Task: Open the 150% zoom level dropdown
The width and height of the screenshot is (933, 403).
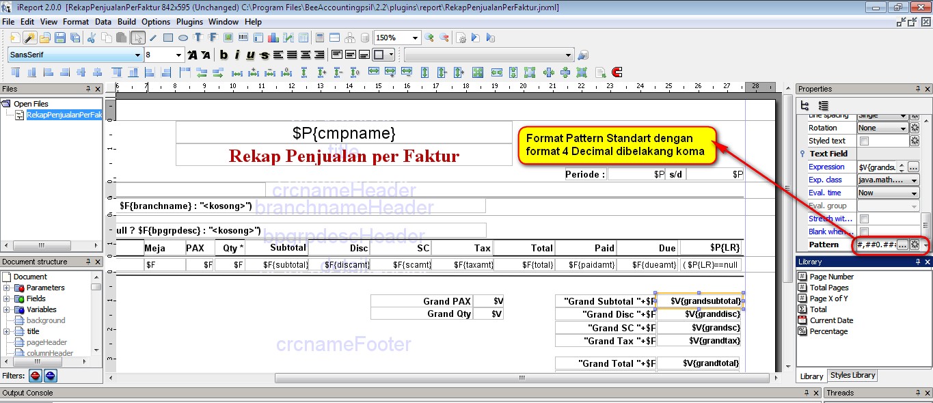Action: click(415, 38)
